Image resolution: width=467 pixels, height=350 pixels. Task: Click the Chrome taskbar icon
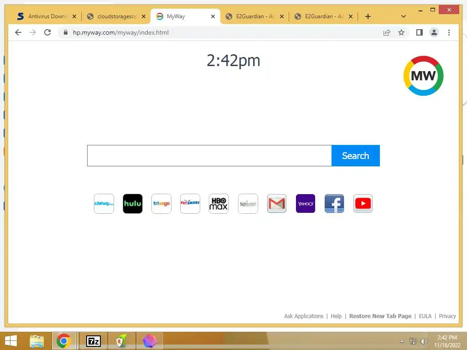(x=64, y=341)
